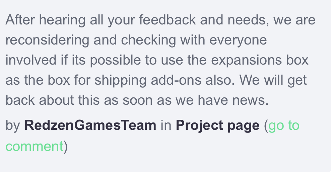Click the word 'comment' in the green link
The height and width of the screenshot is (172, 331).
(34, 146)
